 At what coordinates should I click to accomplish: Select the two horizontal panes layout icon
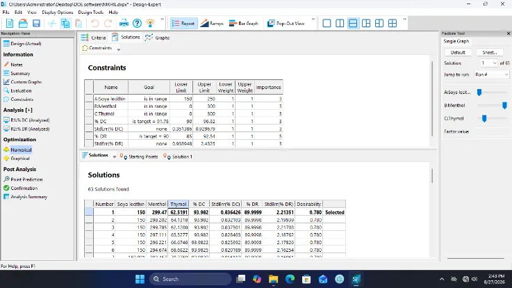pyautogui.click(x=353, y=23)
